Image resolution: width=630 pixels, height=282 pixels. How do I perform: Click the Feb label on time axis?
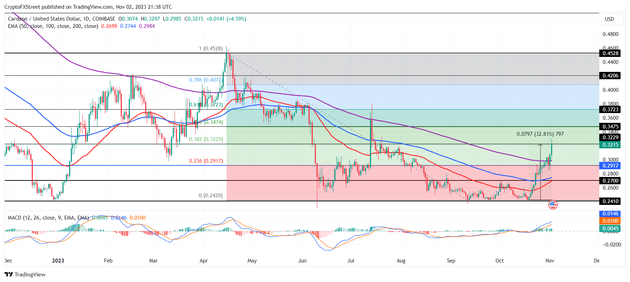click(x=108, y=261)
